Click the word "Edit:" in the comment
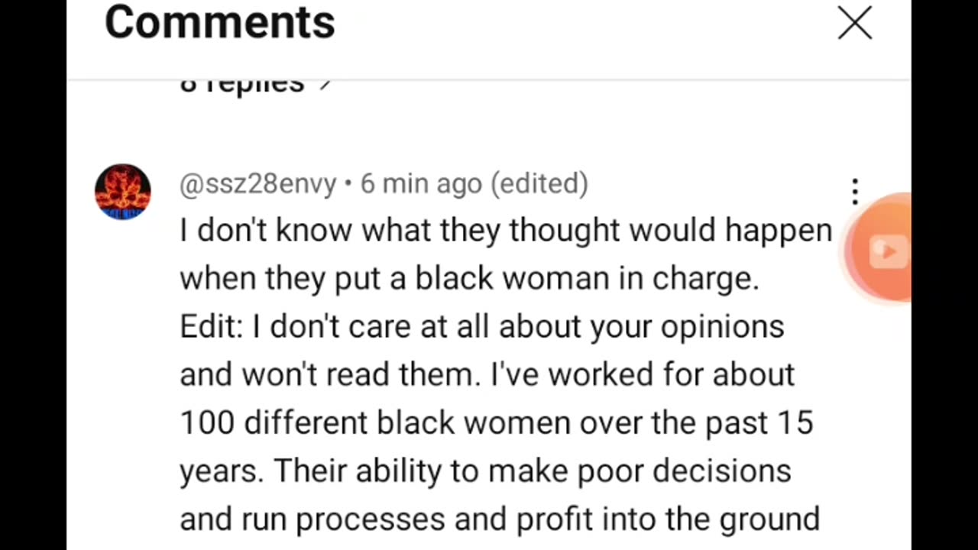The width and height of the screenshot is (978, 550). click(x=211, y=327)
